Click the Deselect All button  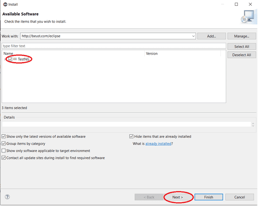241,55
